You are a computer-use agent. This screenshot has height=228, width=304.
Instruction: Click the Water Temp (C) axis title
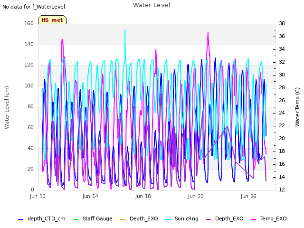(297, 107)
